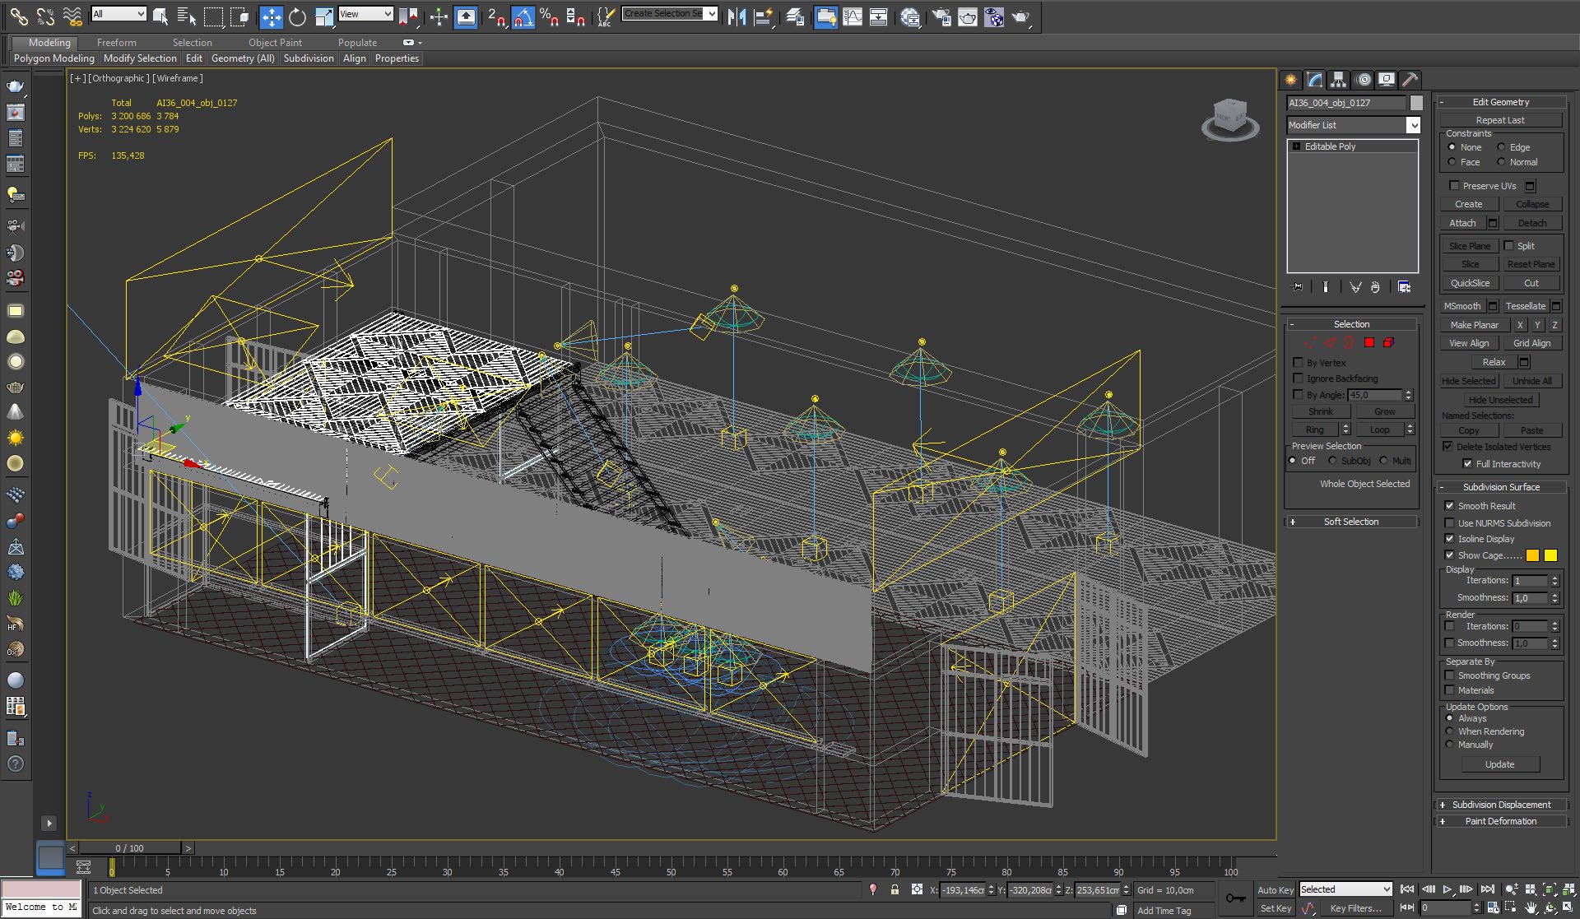Open the Populate ribbon tab
Screen dimensions: 1580x919
click(x=357, y=43)
